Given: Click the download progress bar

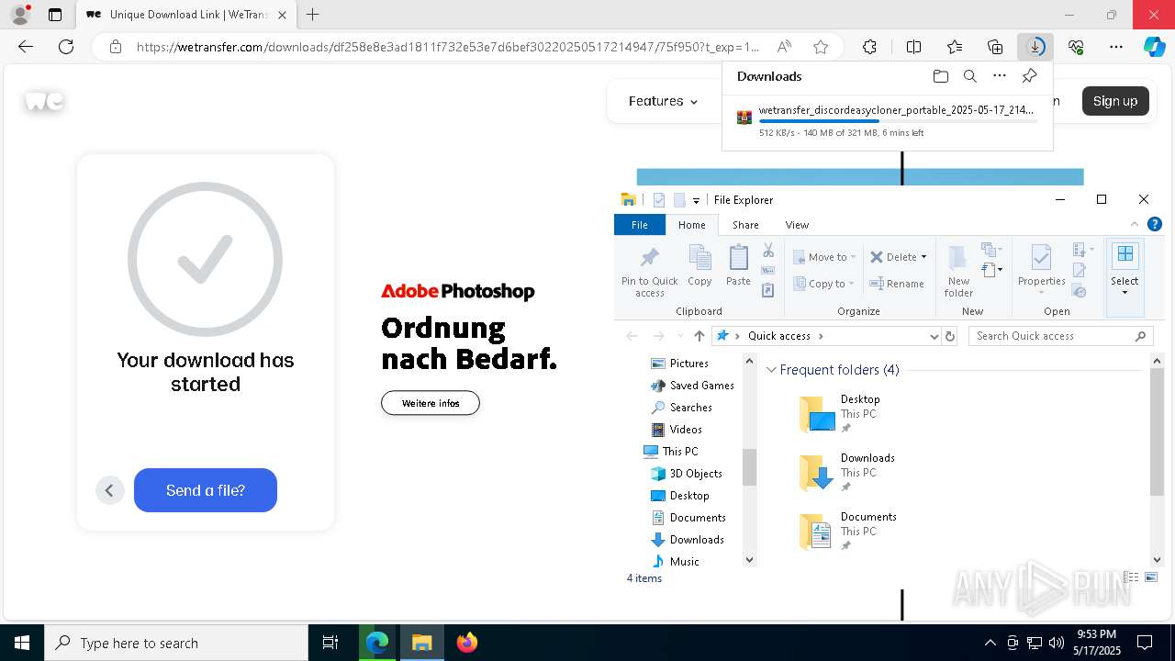Looking at the screenshot, I should click(x=898, y=121).
